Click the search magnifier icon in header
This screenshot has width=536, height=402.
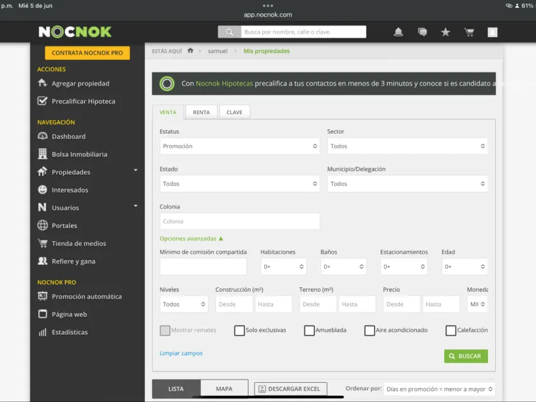[x=229, y=32]
